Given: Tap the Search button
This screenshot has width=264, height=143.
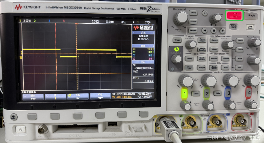Looking at the screenshot, I should (193, 21).
